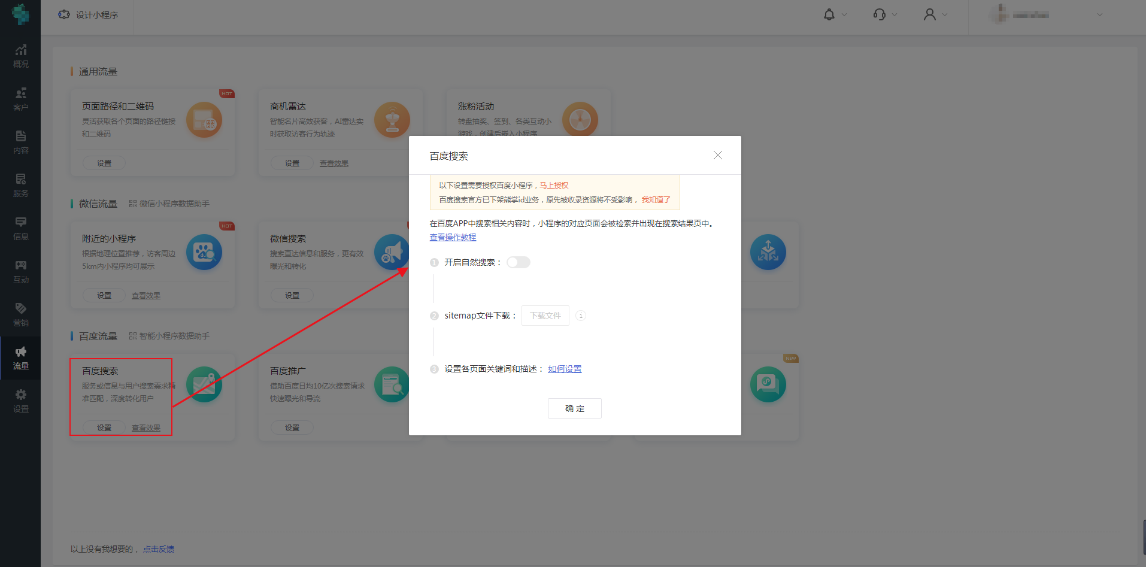This screenshot has width=1146, height=567.
Task: Open 查看效果 on the 百度搜索 card
Action: click(x=146, y=428)
